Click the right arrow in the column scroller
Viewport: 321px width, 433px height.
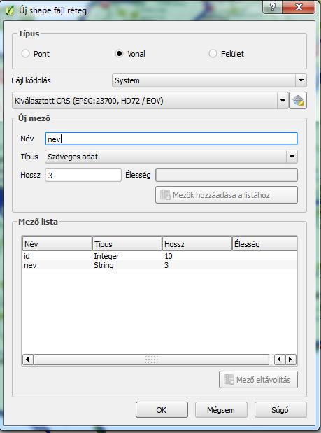pyautogui.click(x=291, y=360)
